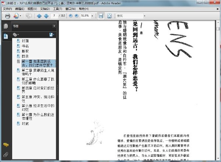Jump to the 封底 bookmark
Viewport: 221px width, 162px height.
point(25,123)
